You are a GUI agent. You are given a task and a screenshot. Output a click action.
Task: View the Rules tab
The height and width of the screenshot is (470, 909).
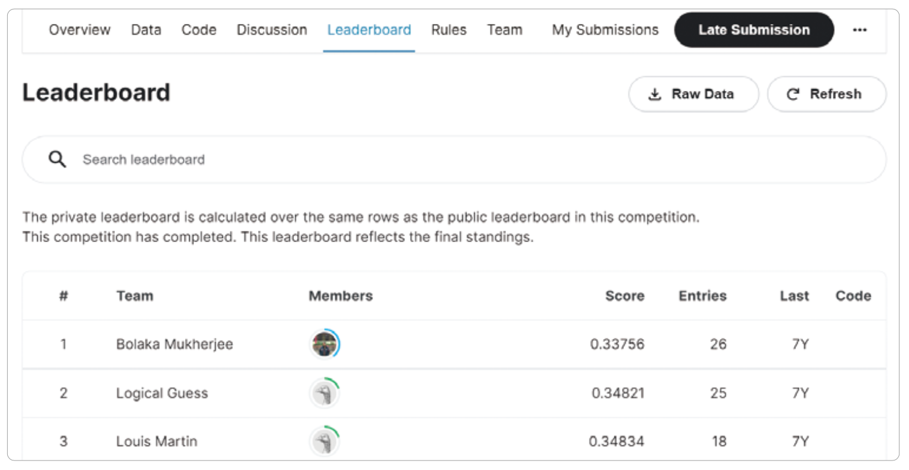(449, 30)
